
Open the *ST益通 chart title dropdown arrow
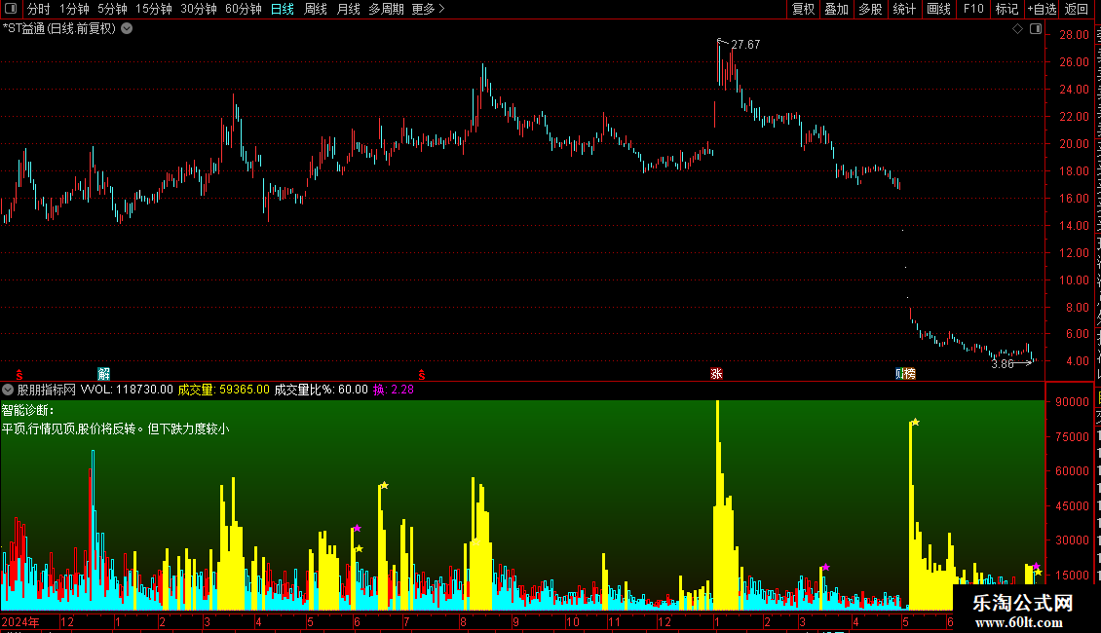pos(127,29)
